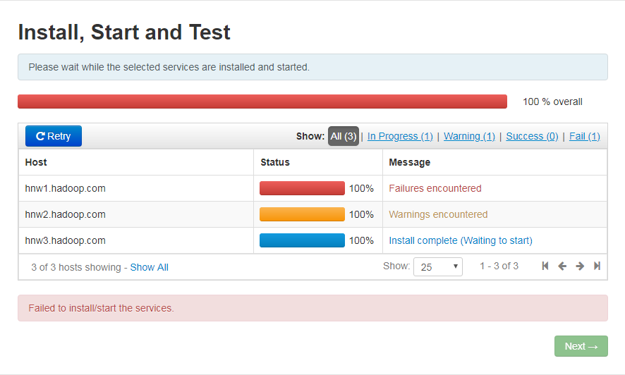Click the Retry button

(x=54, y=136)
